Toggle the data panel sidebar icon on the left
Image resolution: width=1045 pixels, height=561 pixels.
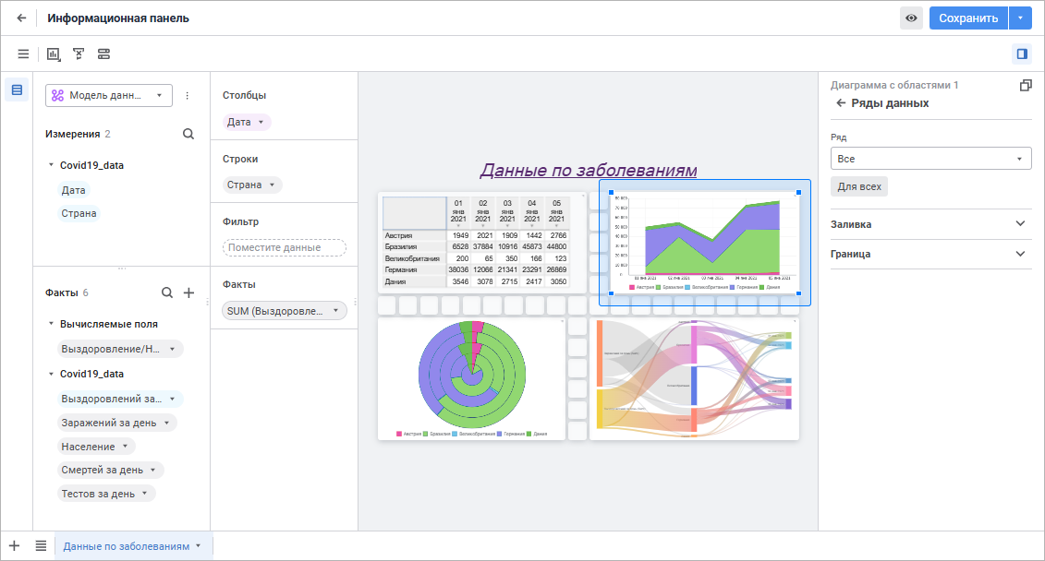tap(17, 90)
